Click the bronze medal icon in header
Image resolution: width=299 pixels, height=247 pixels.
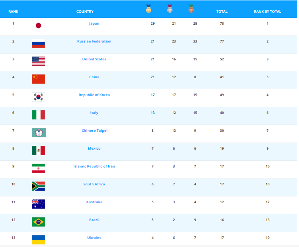click(191, 8)
